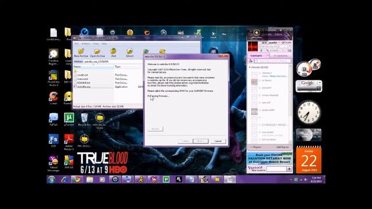The height and width of the screenshot is (209, 372).
Task: Open the parent folder row in archive list
Action: [76, 71]
